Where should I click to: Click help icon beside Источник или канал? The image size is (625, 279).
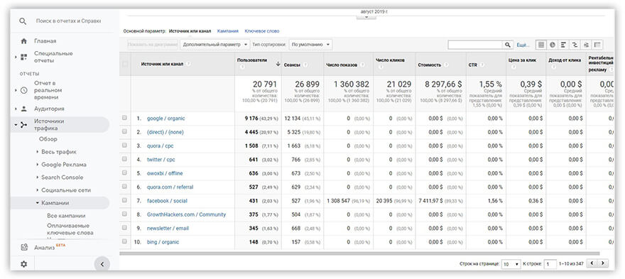tap(188, 64)
